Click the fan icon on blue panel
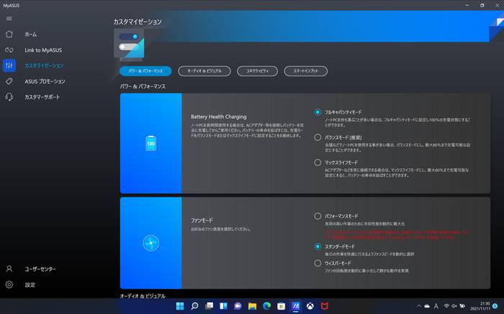Screen dimensions: 504x314 point(150,243)
